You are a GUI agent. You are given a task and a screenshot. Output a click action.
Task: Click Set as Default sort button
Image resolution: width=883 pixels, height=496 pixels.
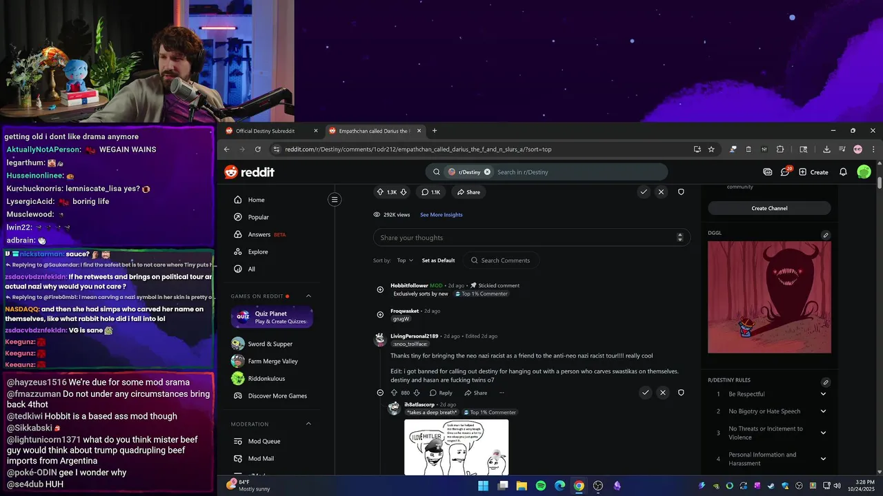click(438, 260)
